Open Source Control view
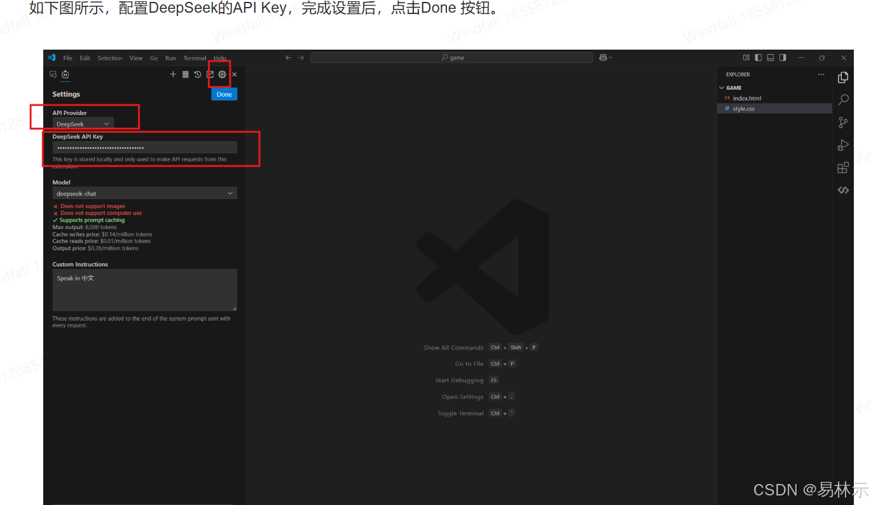 (x=843, y=123)
